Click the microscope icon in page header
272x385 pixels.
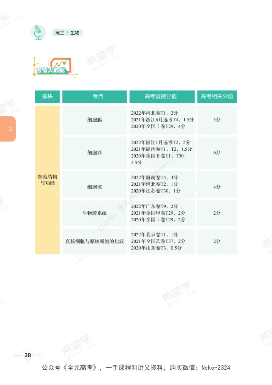38,32
